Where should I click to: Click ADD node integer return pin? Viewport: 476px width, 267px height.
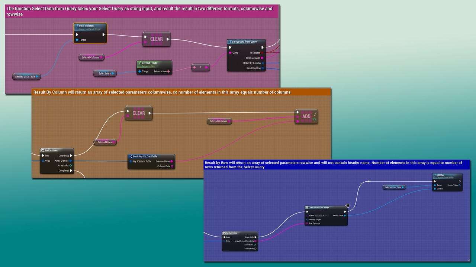(x=315, y=119)
